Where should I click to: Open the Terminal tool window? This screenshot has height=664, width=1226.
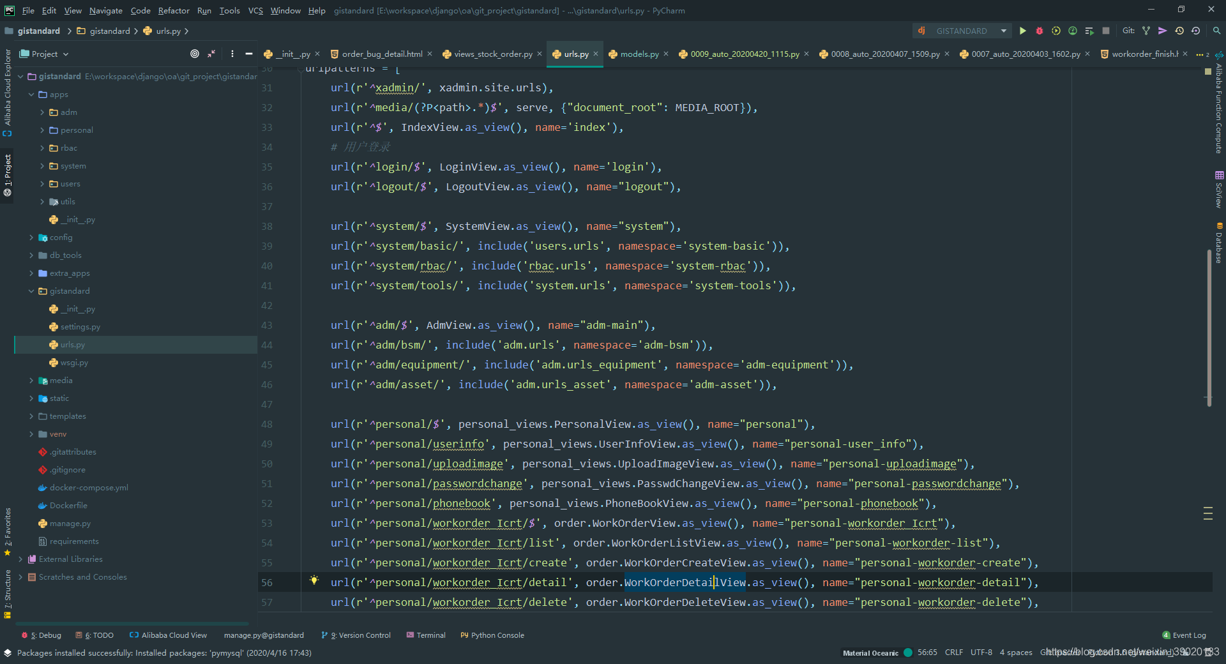coord(426,635)
